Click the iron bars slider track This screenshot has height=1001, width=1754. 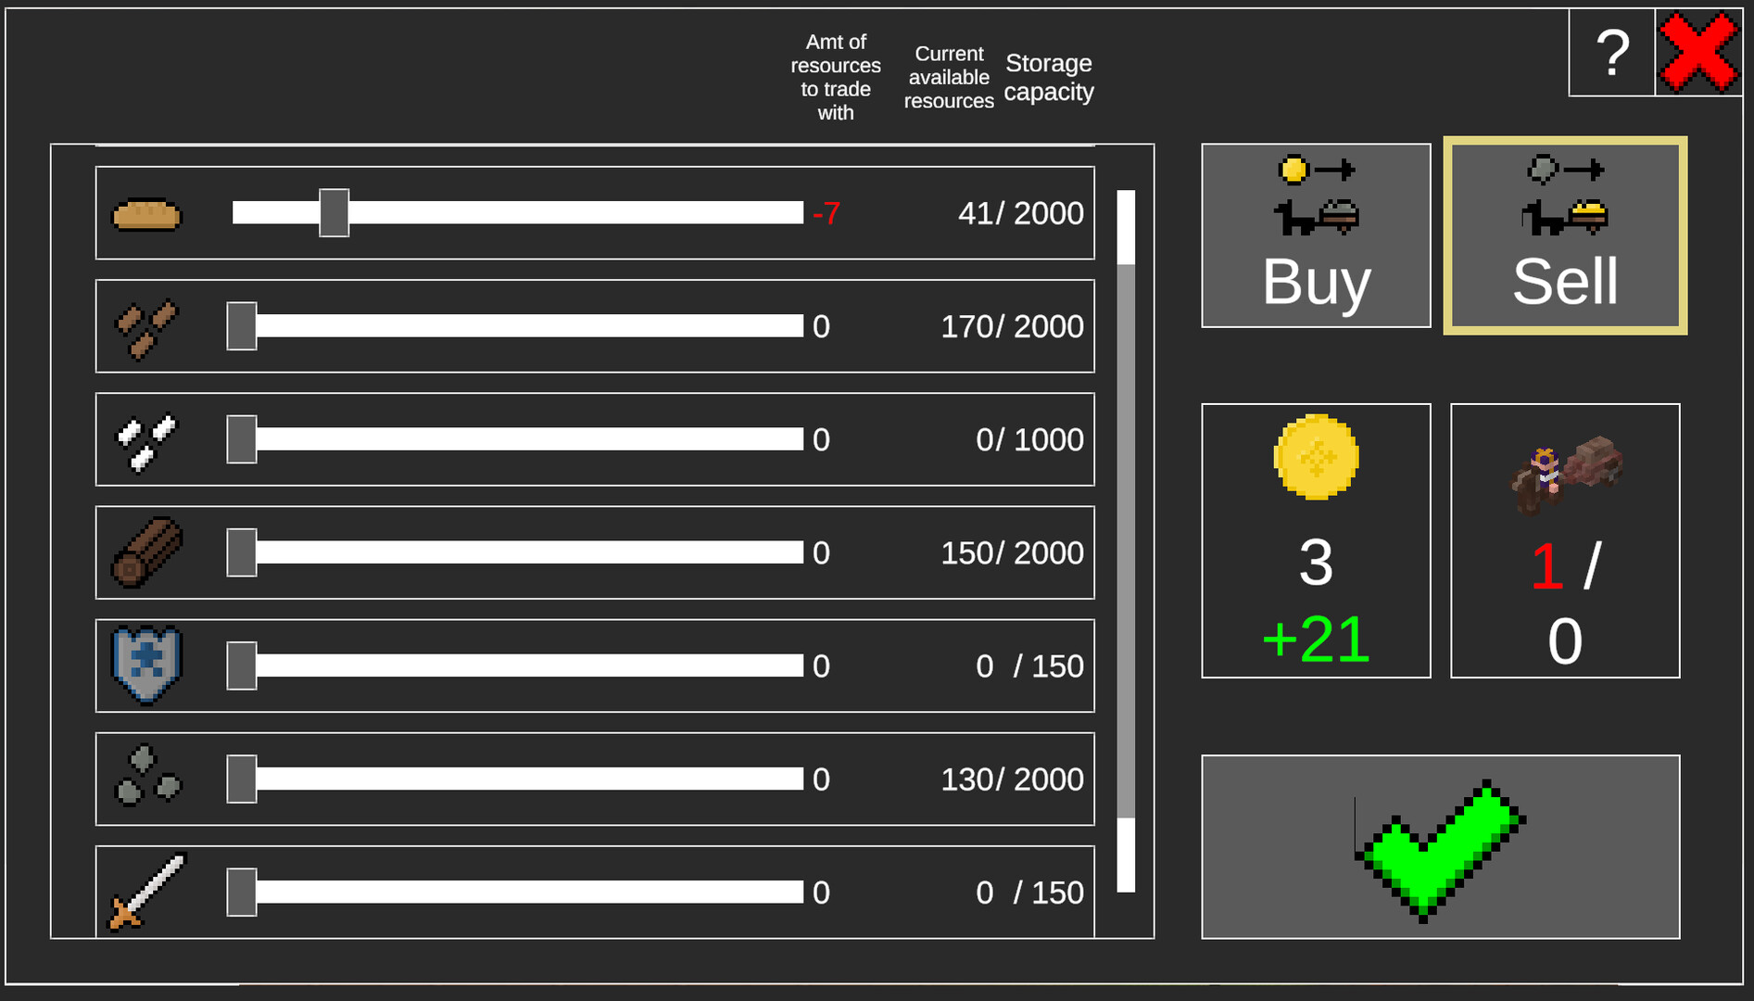coord(528,439)
